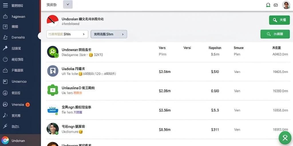Open the Unoemoe sidebar entry
Screen dimensions: 293x146
point(19,81)
